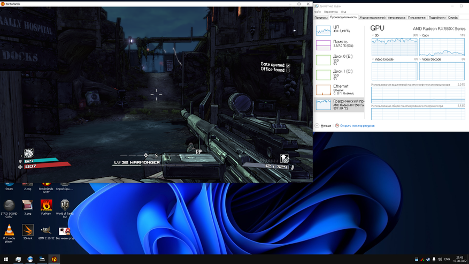Open the Steam desktop shortcut
469x264 pixels.
pyautogui.click(x=9, y=186)
